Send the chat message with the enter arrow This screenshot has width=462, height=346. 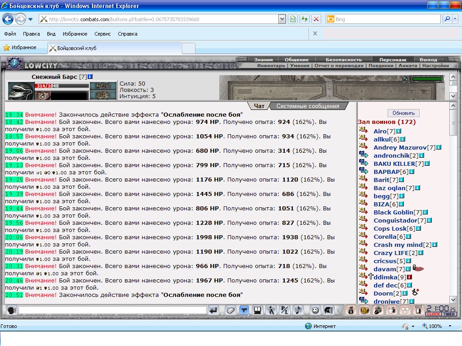(x=213, y=310)
